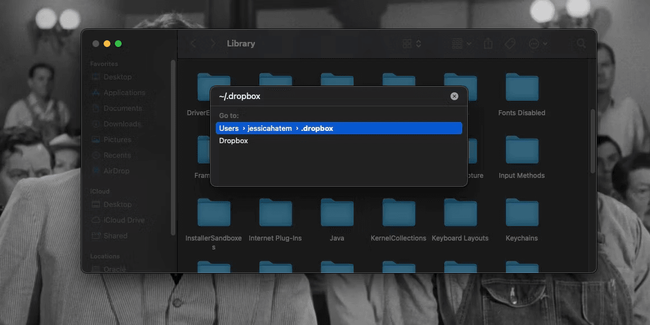Click the Favorites section header
Screen dimensions: 650x325
(x=104, y=64)
